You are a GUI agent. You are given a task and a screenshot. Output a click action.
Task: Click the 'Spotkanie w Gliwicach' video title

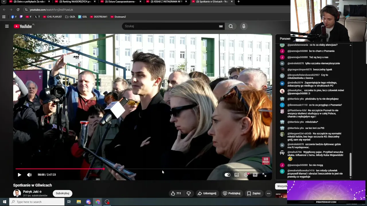pos(32,185)
